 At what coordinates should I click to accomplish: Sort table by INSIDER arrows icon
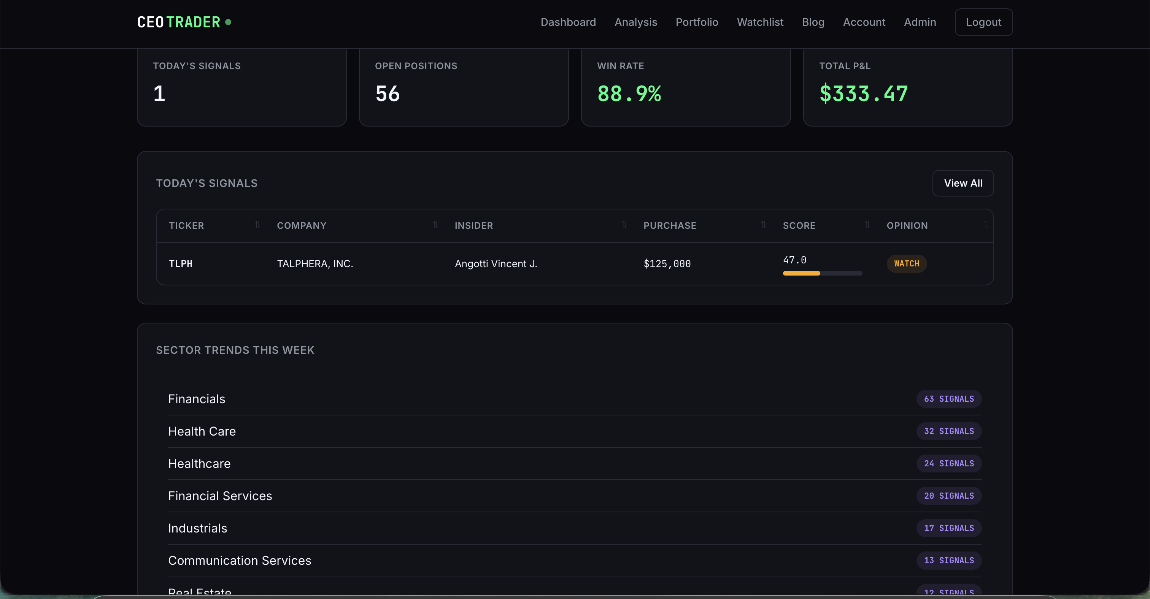624,225
